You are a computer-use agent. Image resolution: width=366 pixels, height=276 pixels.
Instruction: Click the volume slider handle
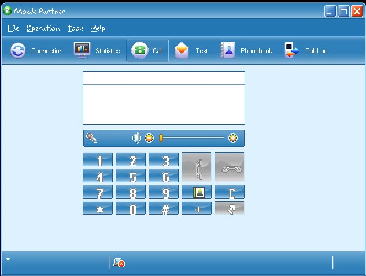pos(161,138)
